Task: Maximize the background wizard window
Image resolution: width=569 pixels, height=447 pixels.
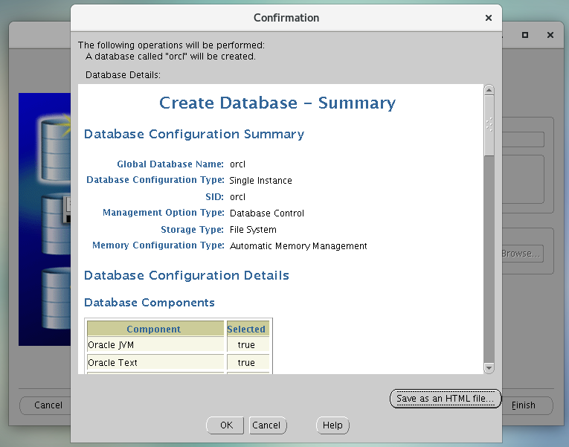Action: point(524,35)
